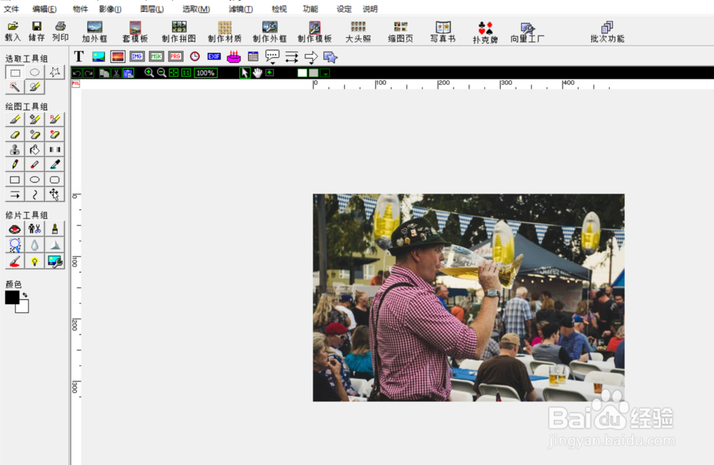
Task: Click the zoom in magnifier button
Action: [x=149, y=73]
